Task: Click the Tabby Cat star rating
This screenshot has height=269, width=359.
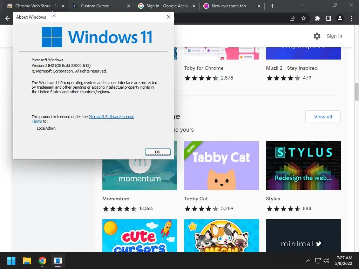Action: coord(202,209)
